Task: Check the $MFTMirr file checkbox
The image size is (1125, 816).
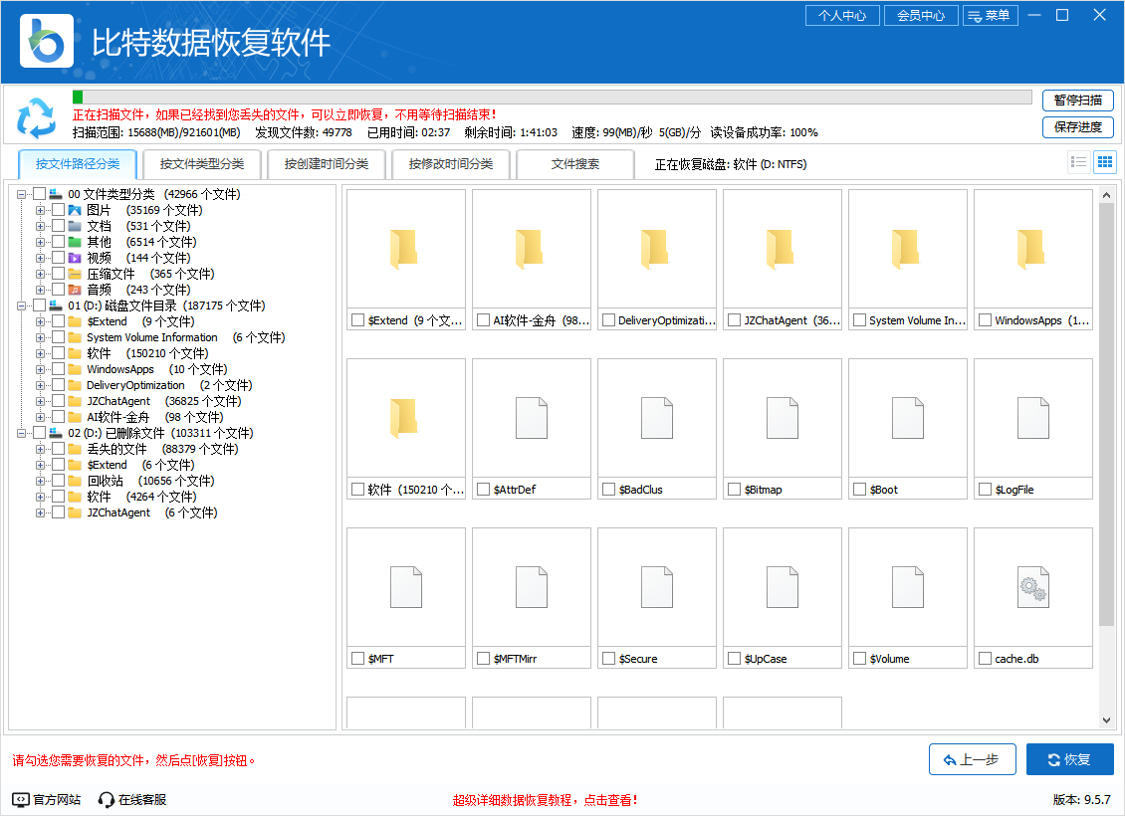Action: click(484, 658)
